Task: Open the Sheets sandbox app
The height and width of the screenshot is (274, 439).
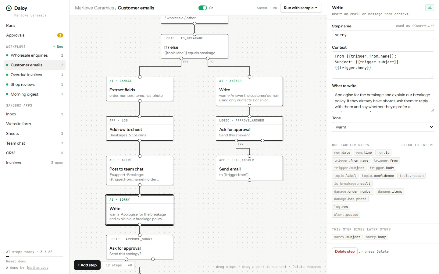Action: coord(34,133)
